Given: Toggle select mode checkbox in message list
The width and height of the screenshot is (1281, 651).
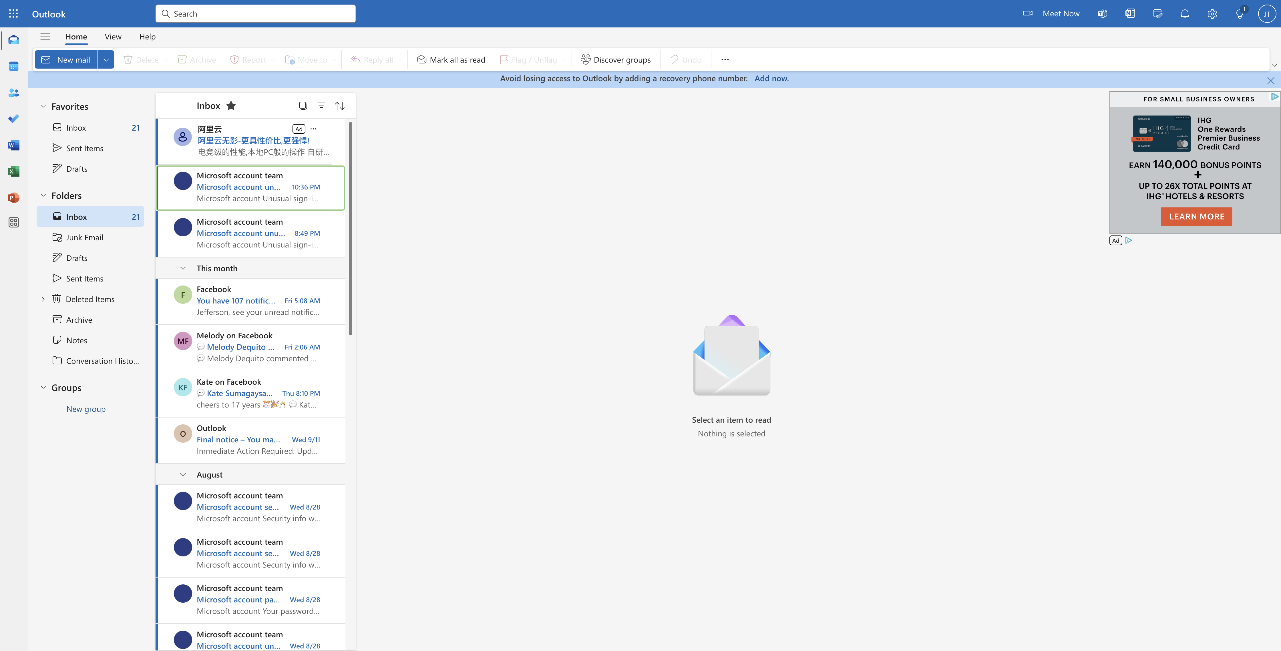Looking at the screenshot, I should coord(303,105).
